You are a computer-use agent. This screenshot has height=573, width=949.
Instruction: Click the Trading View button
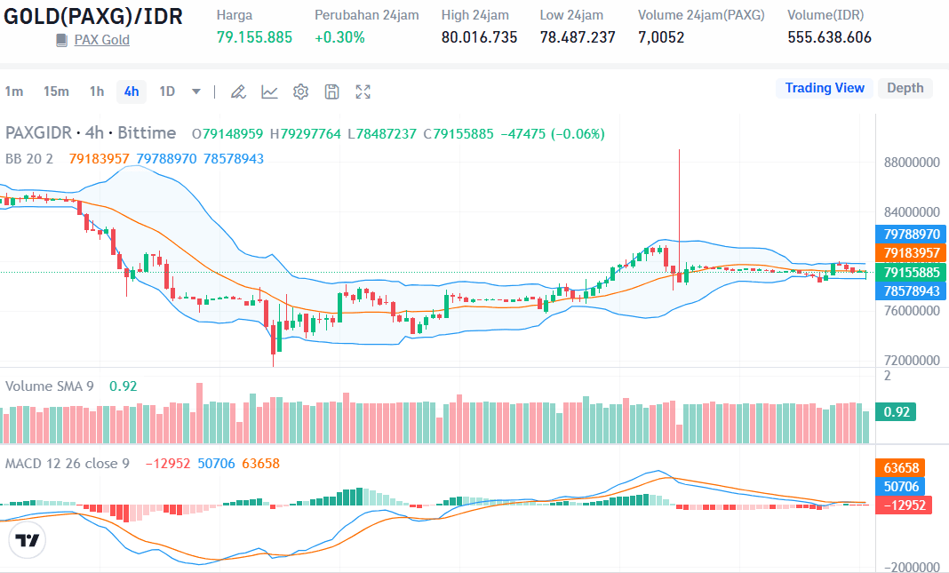(824, 88)
